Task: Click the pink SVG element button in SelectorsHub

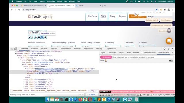Action: click(106, 57)
